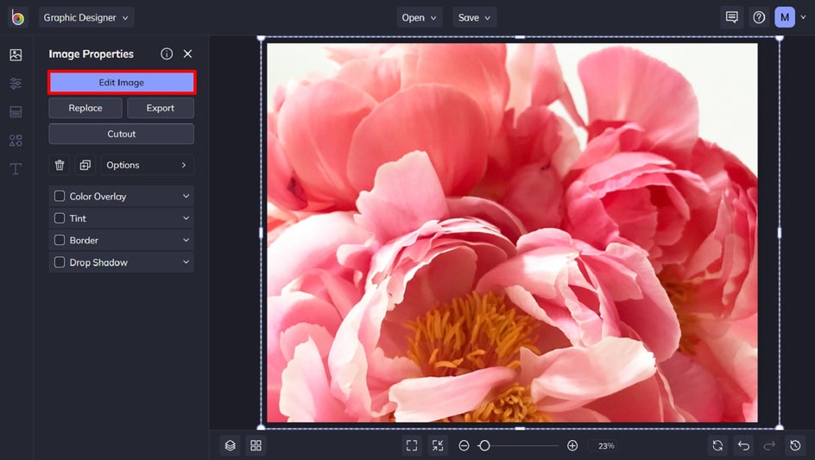Click the Cutout button
815x460 pixels.
click(122, 134)
